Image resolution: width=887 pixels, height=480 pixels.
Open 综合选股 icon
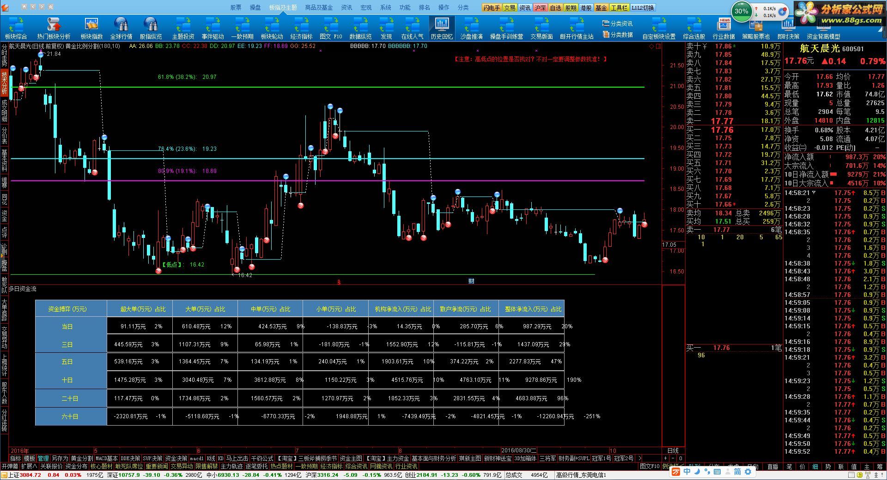click(694, 28)
